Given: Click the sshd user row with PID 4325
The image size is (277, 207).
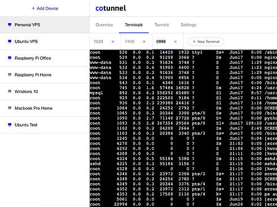Looking at the screenshot, I should click(x=183, y=164).
